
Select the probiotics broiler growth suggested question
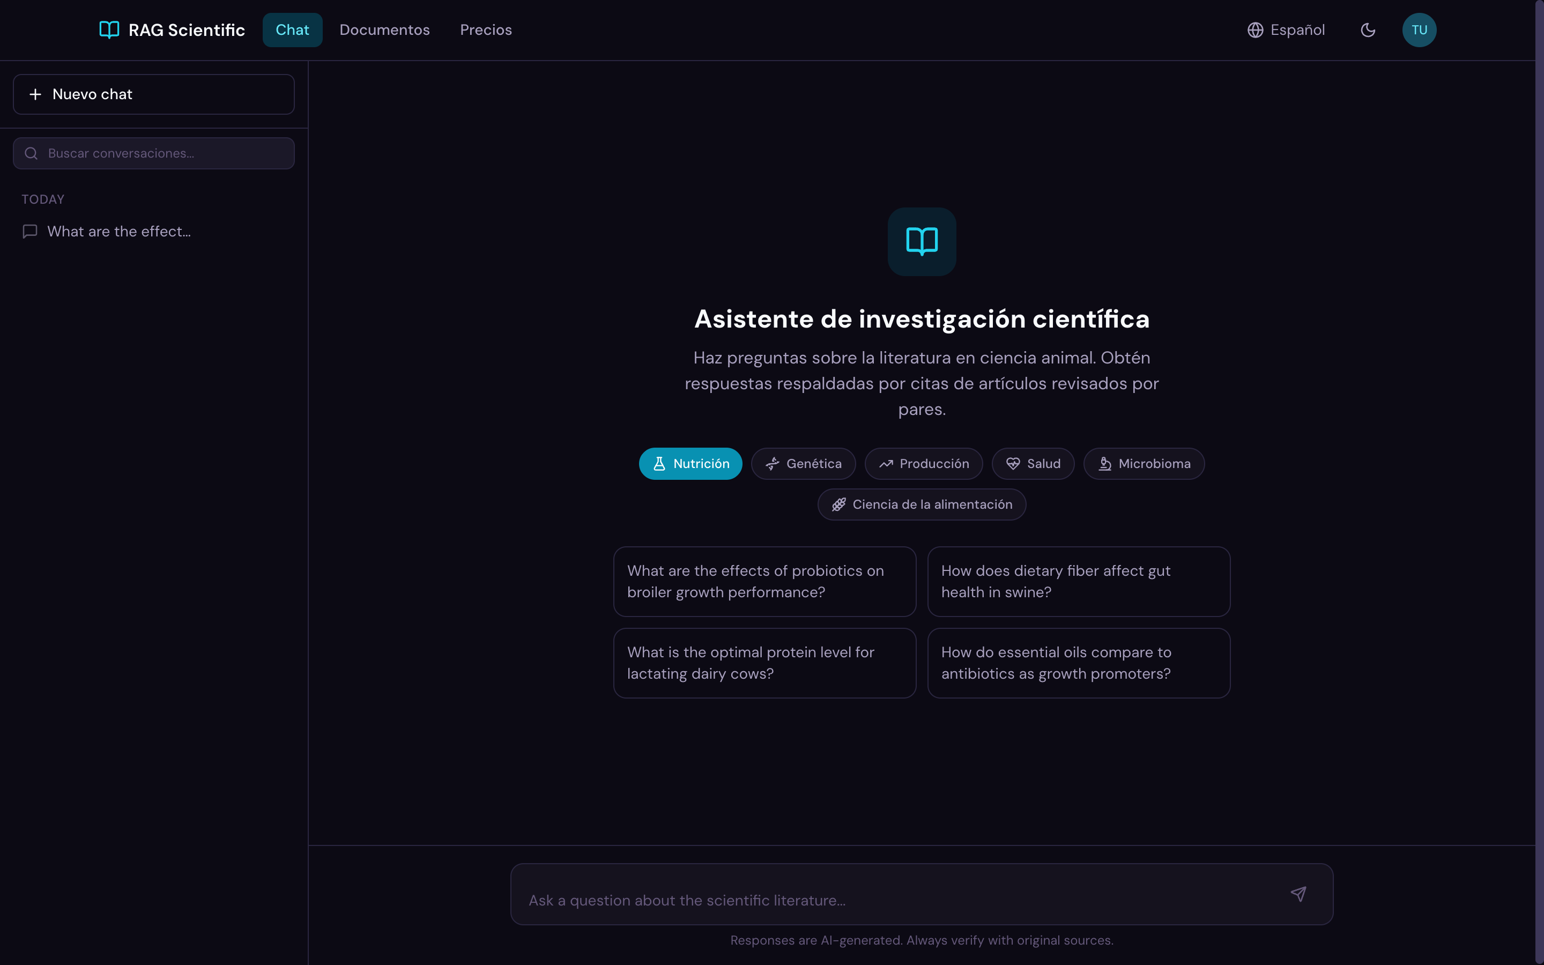(x=764, y=581)
